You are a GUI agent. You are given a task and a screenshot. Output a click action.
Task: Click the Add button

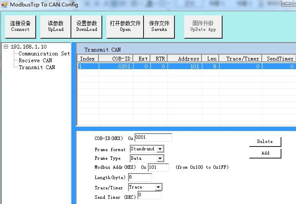tap(265, 153)
